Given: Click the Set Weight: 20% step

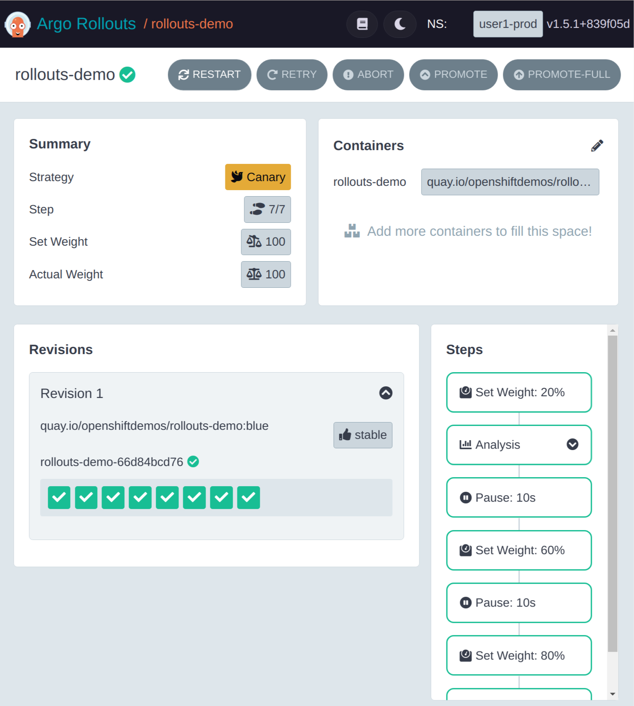Looking at the screenshot, I should pos(519,392).
